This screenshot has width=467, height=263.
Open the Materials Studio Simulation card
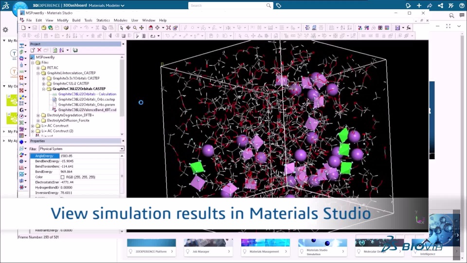pos(322,252)
